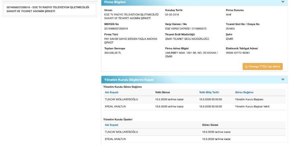This screenshot has height=145, width=292.
Task: Click the UMURBEY MAH. address value
Action: (x=191, y=55)
